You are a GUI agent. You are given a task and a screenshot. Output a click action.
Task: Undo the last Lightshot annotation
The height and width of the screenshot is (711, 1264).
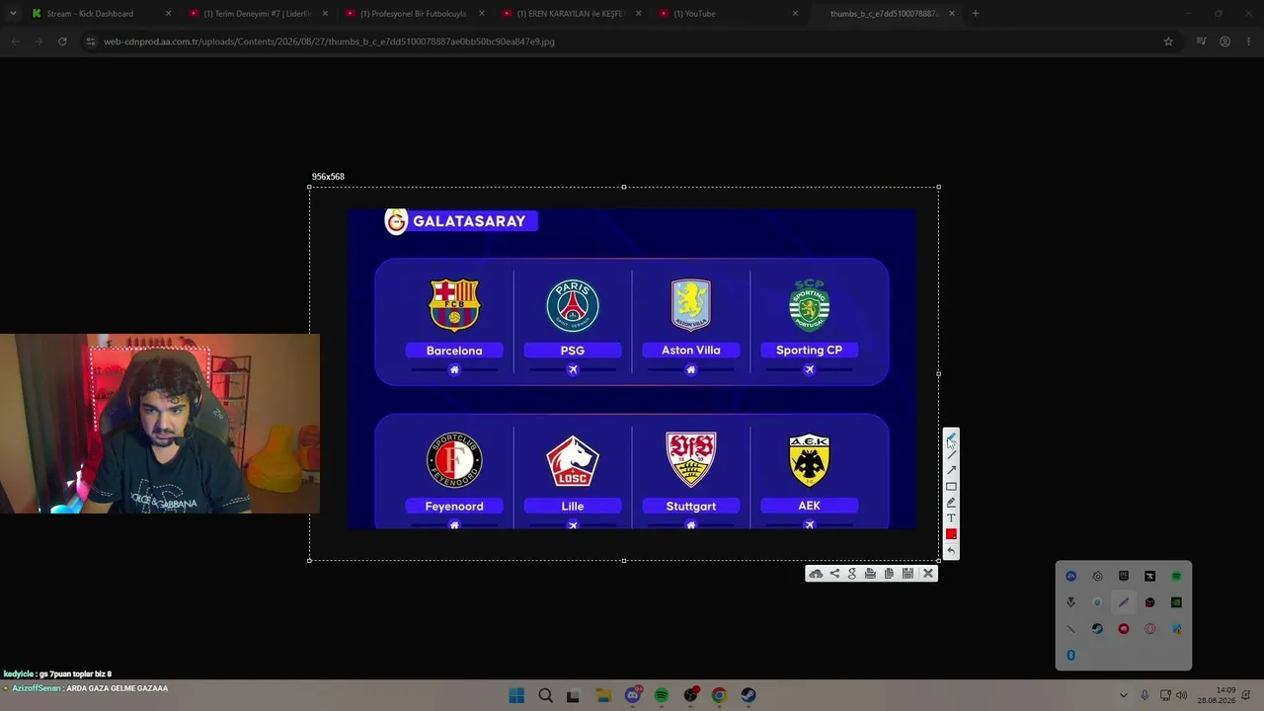coord(951,551)
